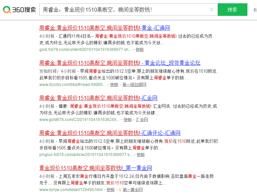Open 快照 for www.gold678.com result
The height and width of the screenshot is (196, 257).
pos(128,120)
